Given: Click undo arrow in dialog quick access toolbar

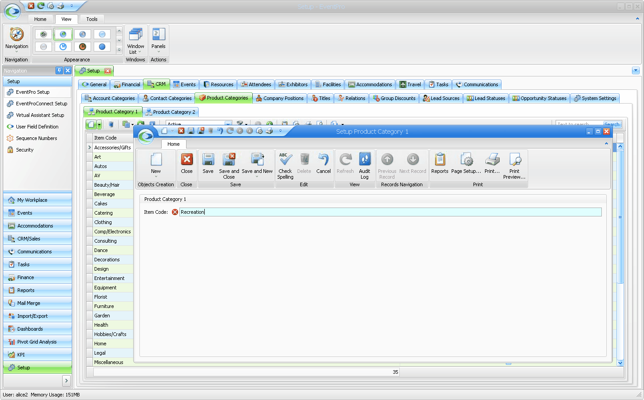Looking at the screenshot, I should pos(220,131).
